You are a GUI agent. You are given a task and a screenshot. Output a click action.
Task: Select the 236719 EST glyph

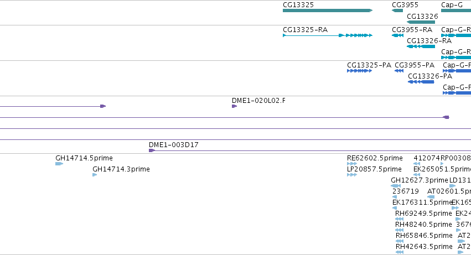[x=395, y=197]
